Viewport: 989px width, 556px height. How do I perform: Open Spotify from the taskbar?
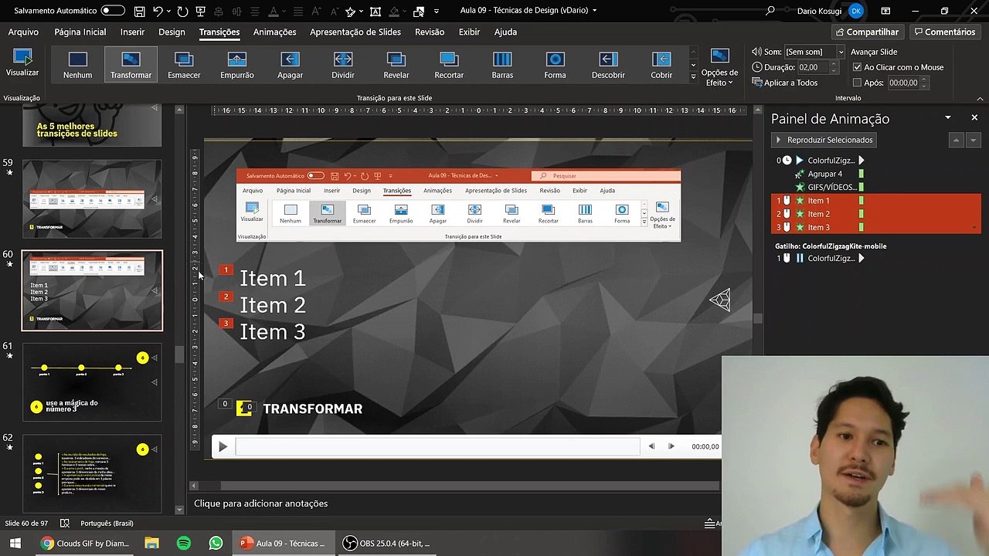pos(184,544)
